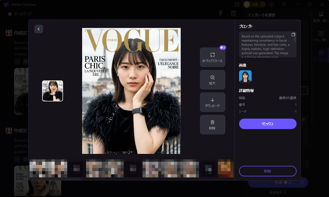This screenshot has height=197, width=329.
Task: Open the account profile icon in the title bar
Action: 271,4
